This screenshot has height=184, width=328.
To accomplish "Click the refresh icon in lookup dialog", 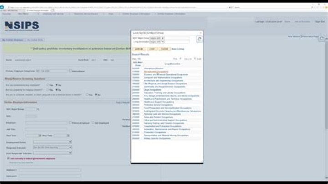I will pyautogui.click(x=199, y=40).
